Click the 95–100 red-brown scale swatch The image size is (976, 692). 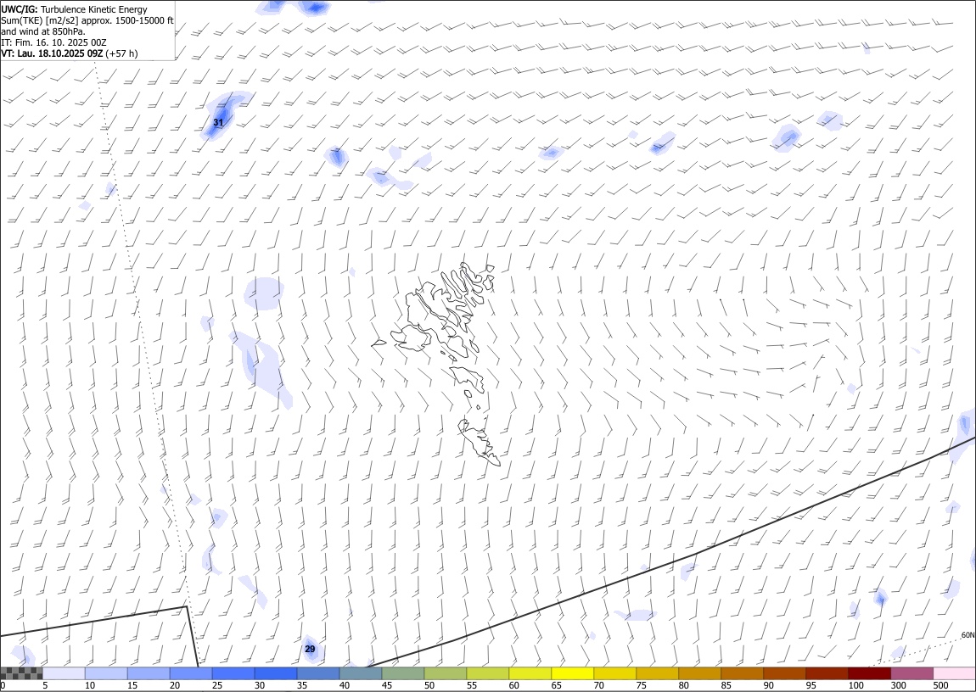[827, 673]
